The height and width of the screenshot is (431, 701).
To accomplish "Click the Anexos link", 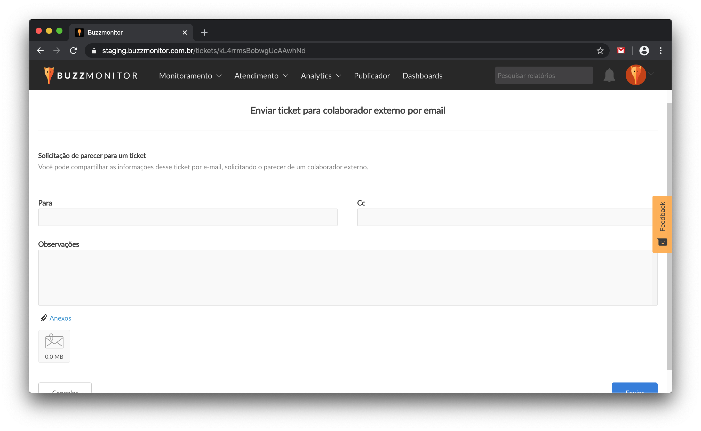I will point(60,318).
